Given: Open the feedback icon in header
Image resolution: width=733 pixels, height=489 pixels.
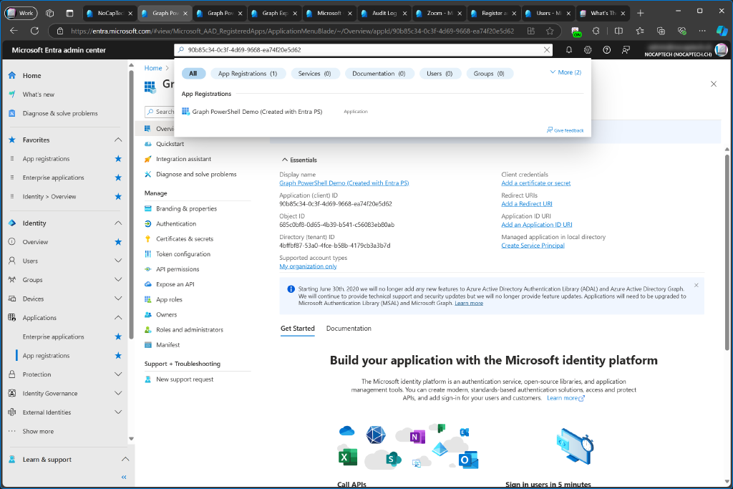Looking at the screenshot, I should [x=626, y=50].
